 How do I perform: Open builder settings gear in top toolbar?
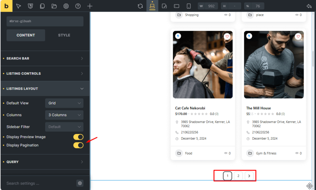pos(66,6)
